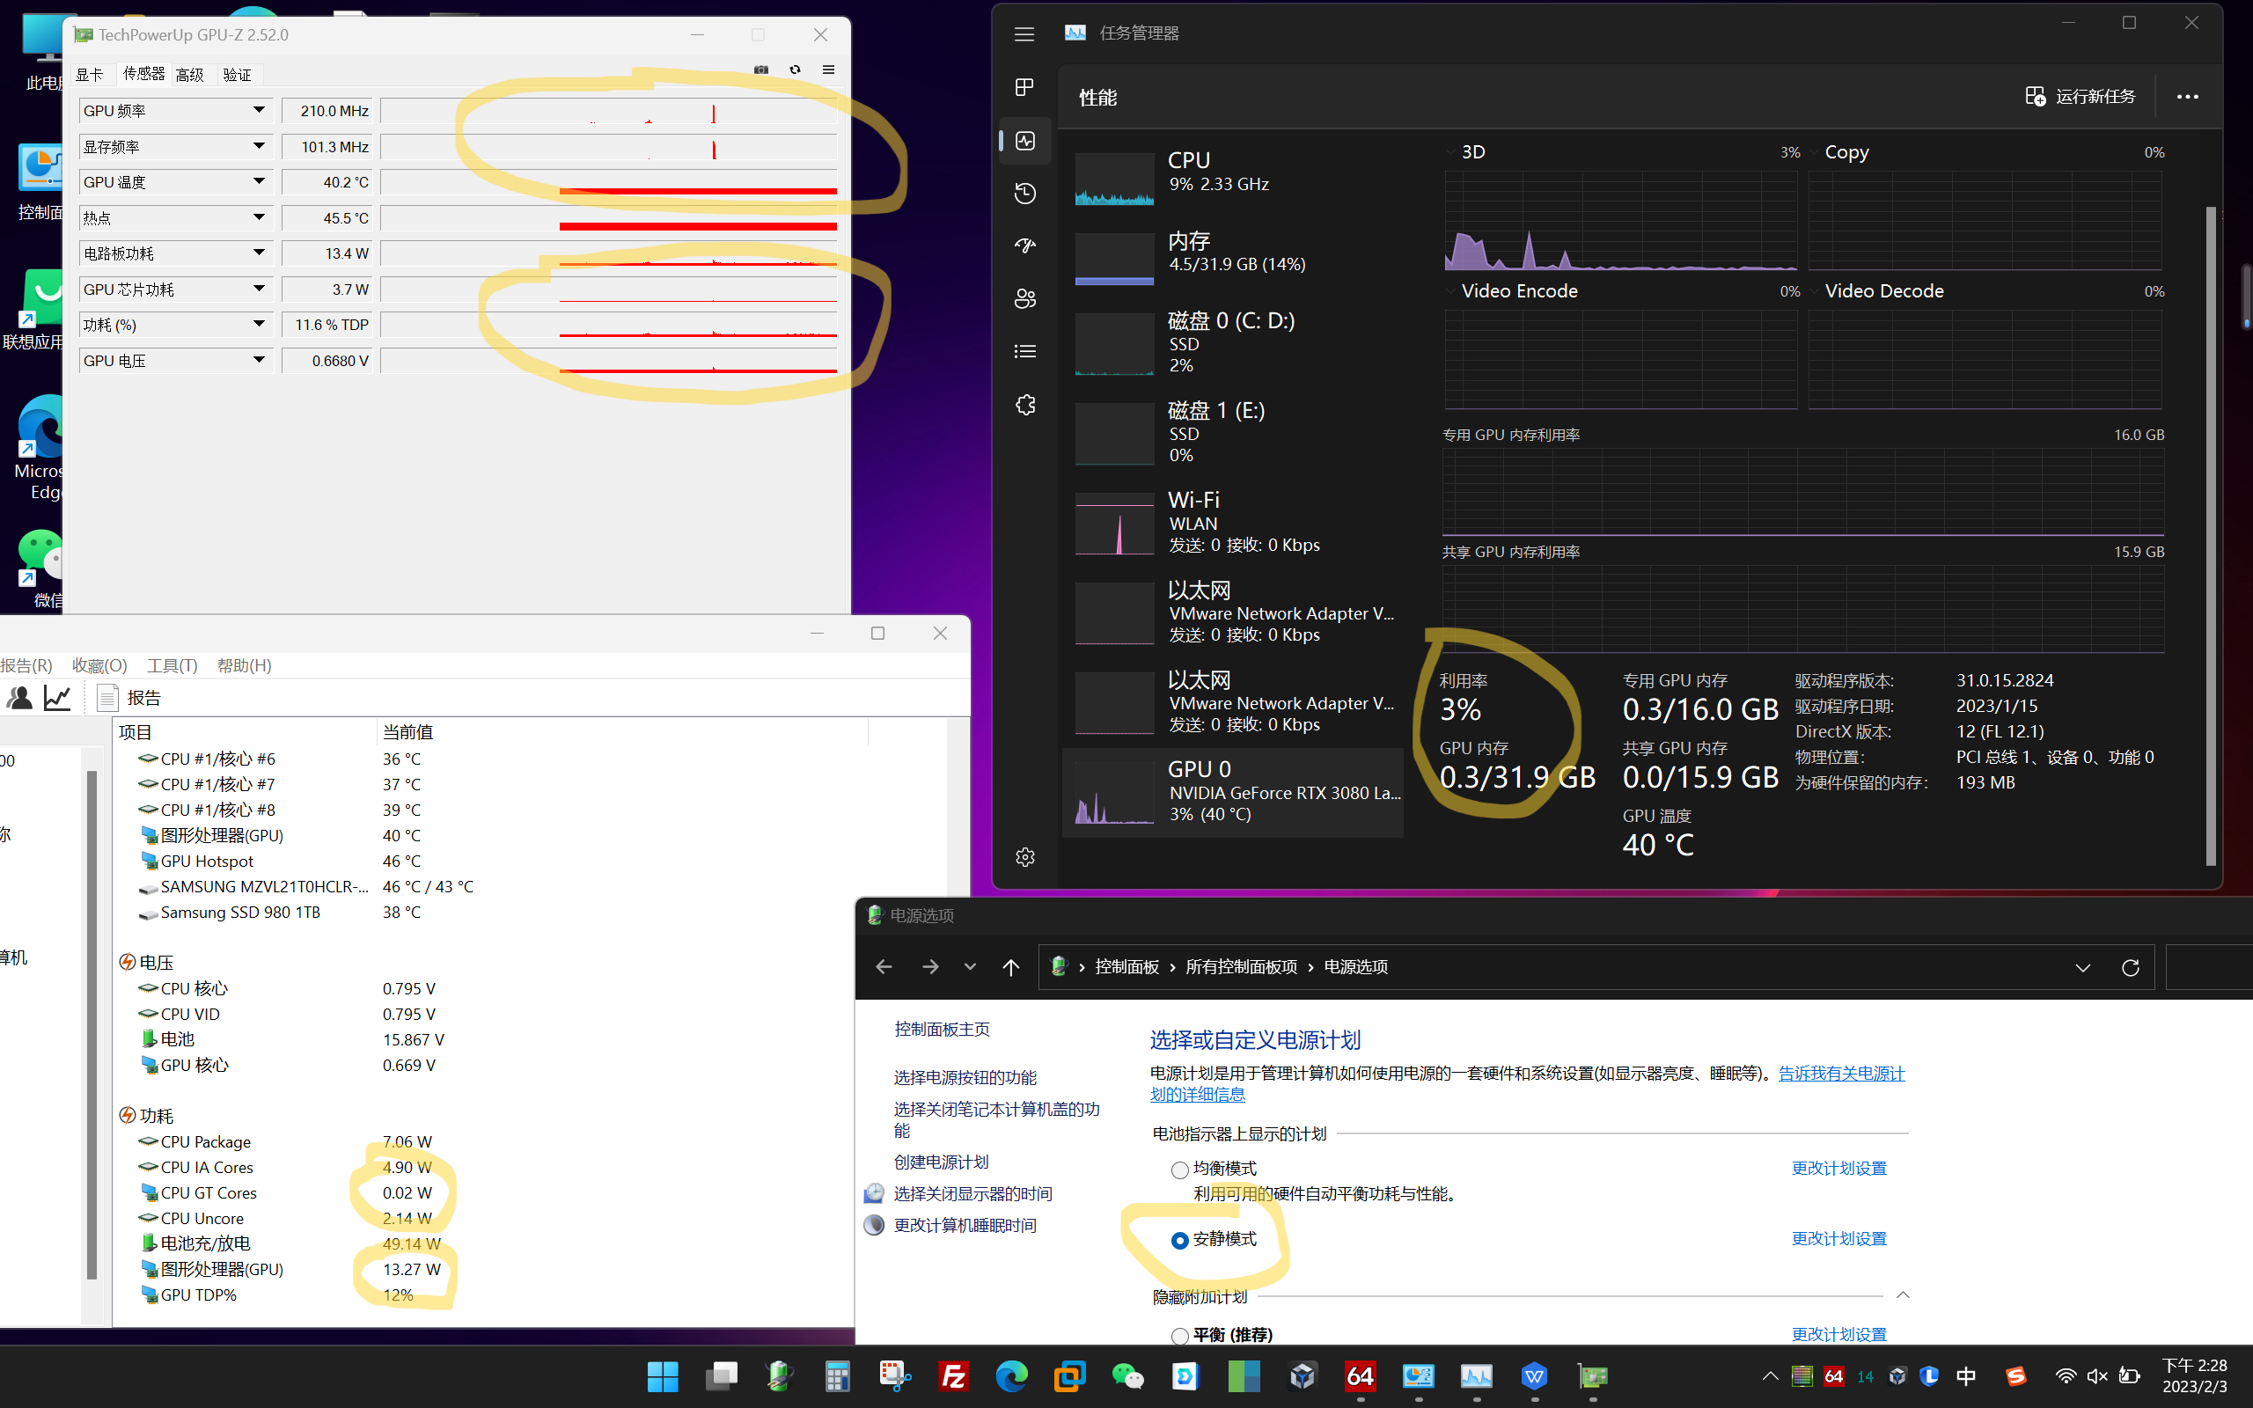Click back arrow in Power Options window

(x=884, y=966)
